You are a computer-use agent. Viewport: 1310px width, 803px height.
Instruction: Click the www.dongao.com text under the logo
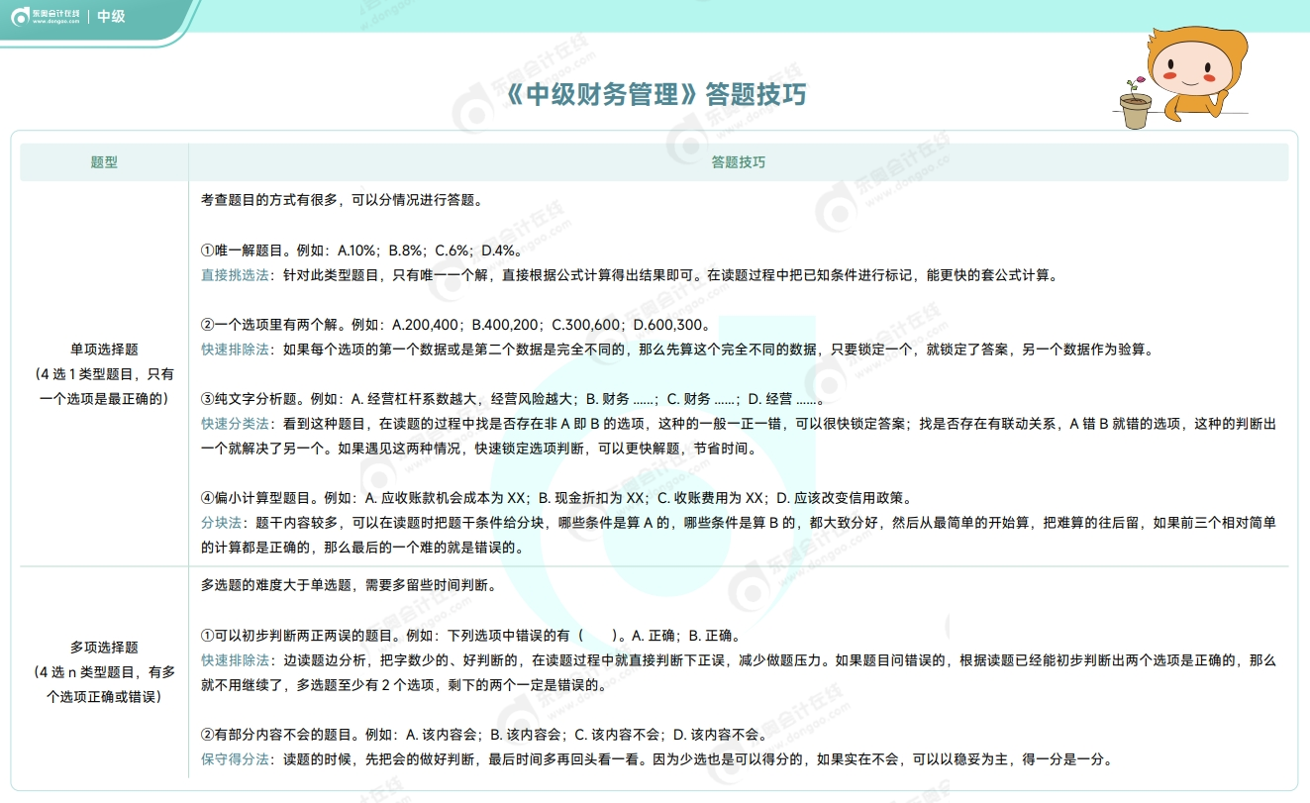point(54,23)
